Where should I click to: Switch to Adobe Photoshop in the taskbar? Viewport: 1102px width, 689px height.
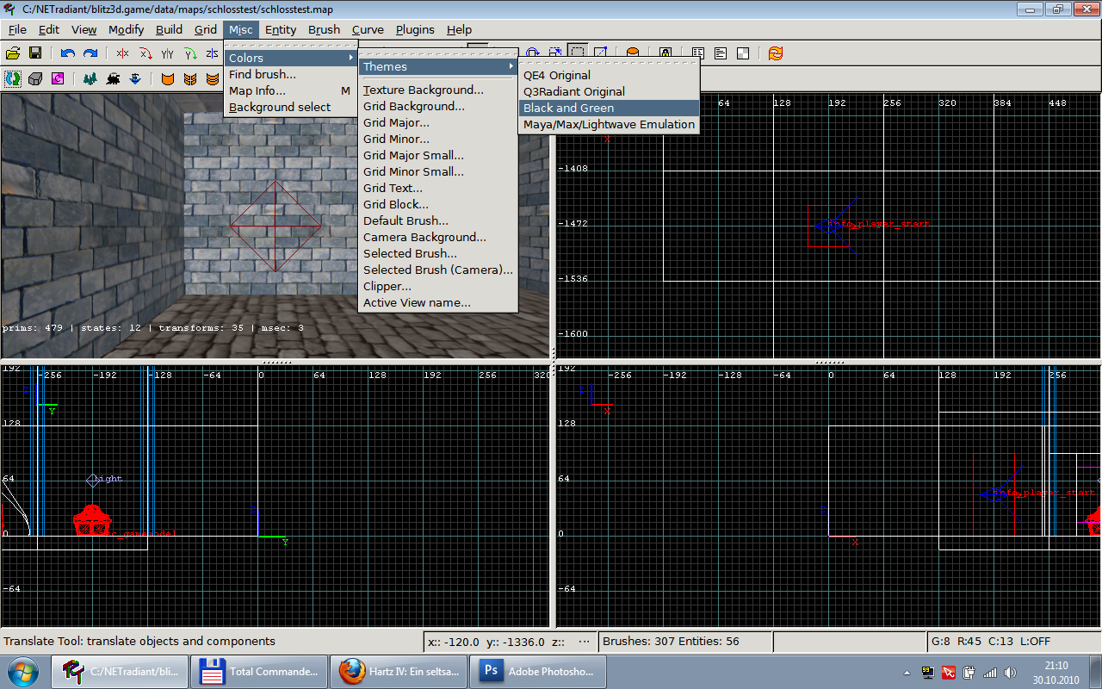[x=537, y=671]
